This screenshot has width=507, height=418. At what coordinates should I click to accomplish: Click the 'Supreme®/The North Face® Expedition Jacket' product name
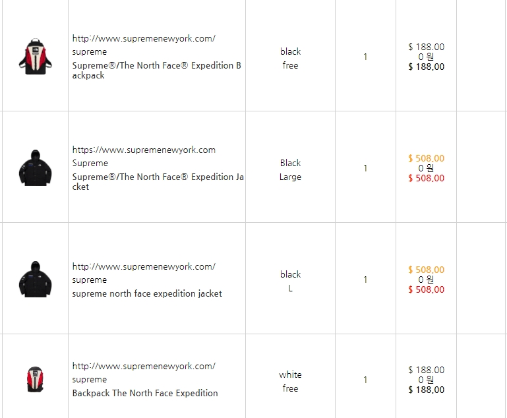(x=158, y=182)
